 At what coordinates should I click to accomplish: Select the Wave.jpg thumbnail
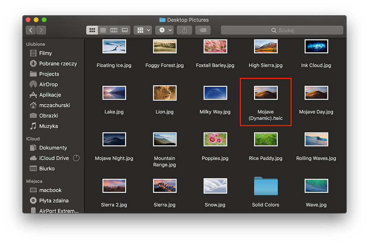[x=316, y=186]
